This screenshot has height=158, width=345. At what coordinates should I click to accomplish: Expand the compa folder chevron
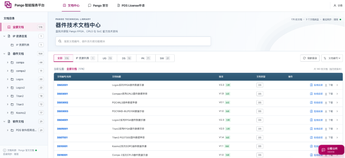click(7, 63)
